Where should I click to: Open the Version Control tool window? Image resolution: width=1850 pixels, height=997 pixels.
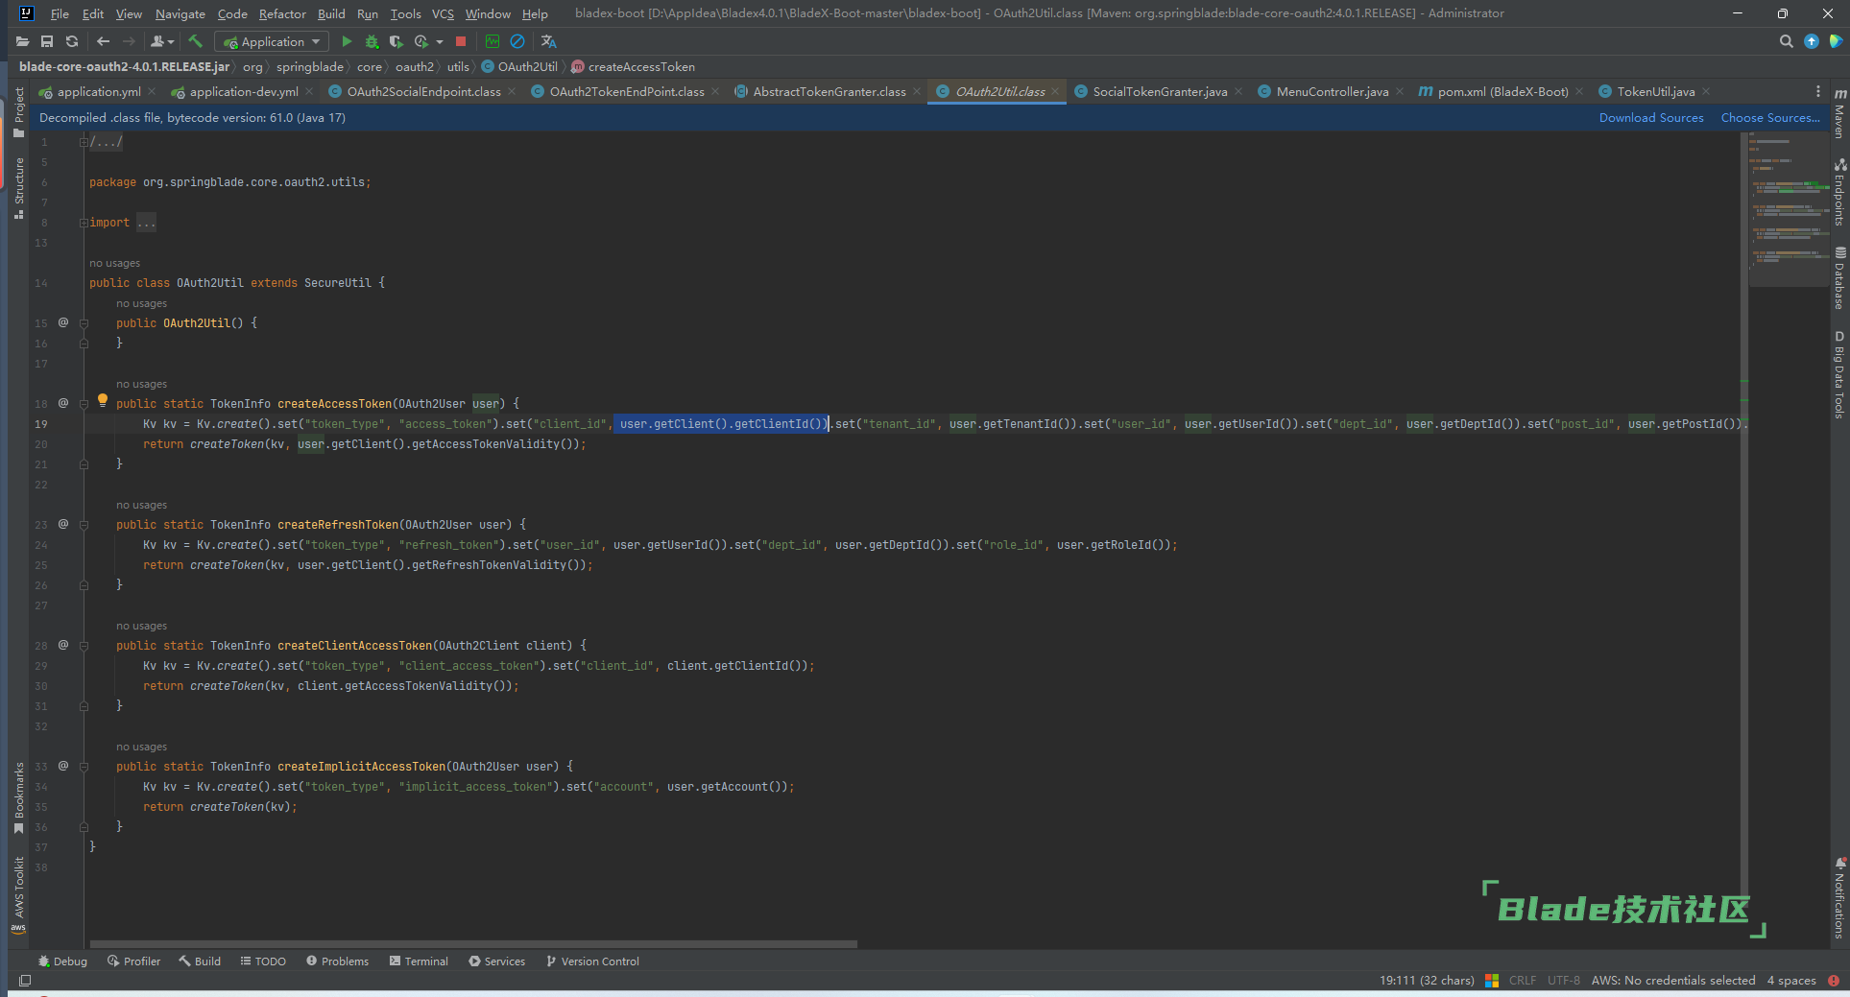point(592,961)
